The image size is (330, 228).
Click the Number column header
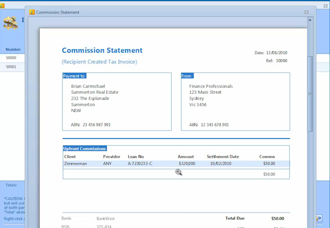click(x=13, y=49)
